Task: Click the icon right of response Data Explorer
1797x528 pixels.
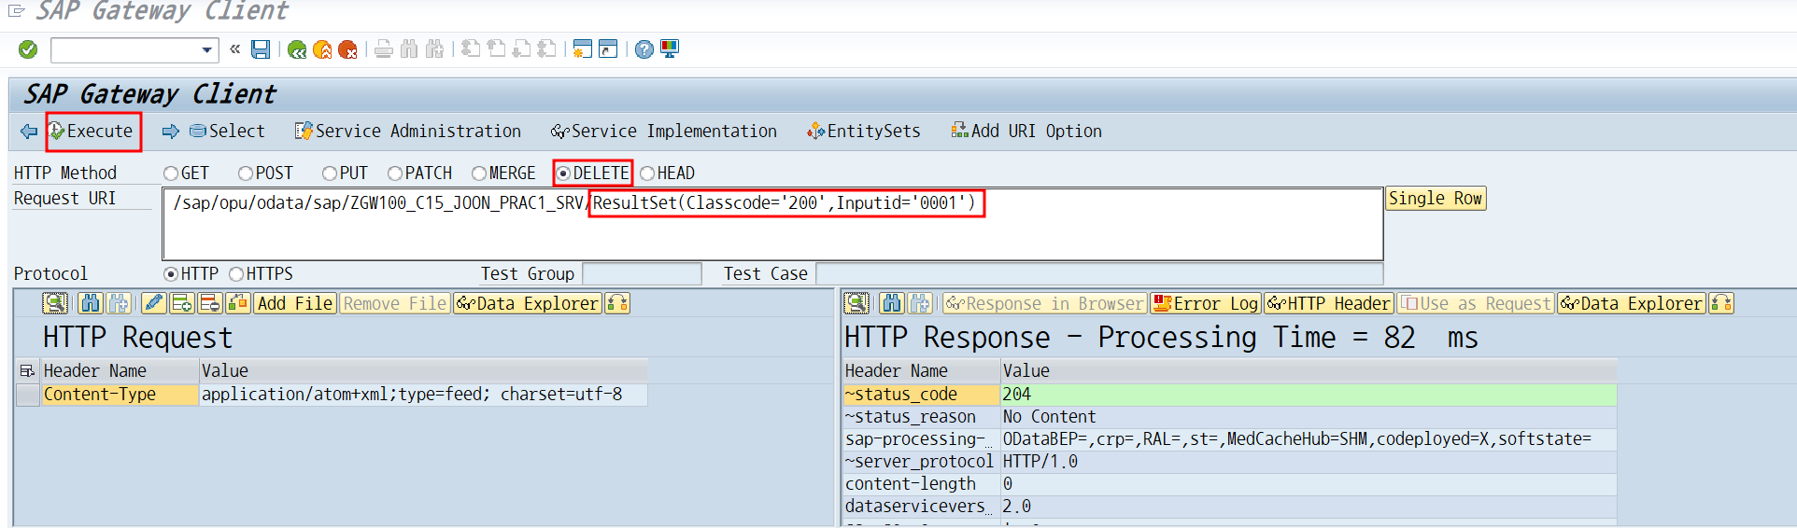Action: [x=1721, y=303]
